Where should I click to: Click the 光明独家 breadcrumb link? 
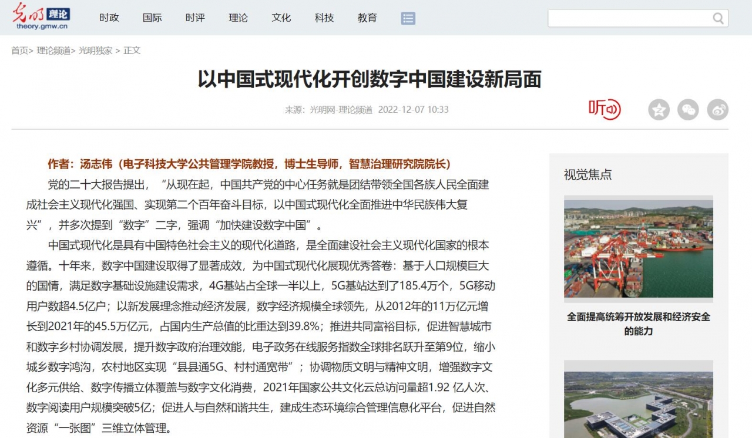tap(96, 50)
